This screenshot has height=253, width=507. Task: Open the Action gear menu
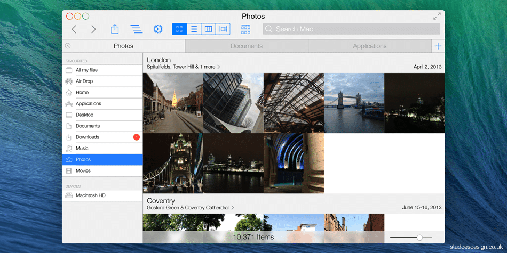157,29
